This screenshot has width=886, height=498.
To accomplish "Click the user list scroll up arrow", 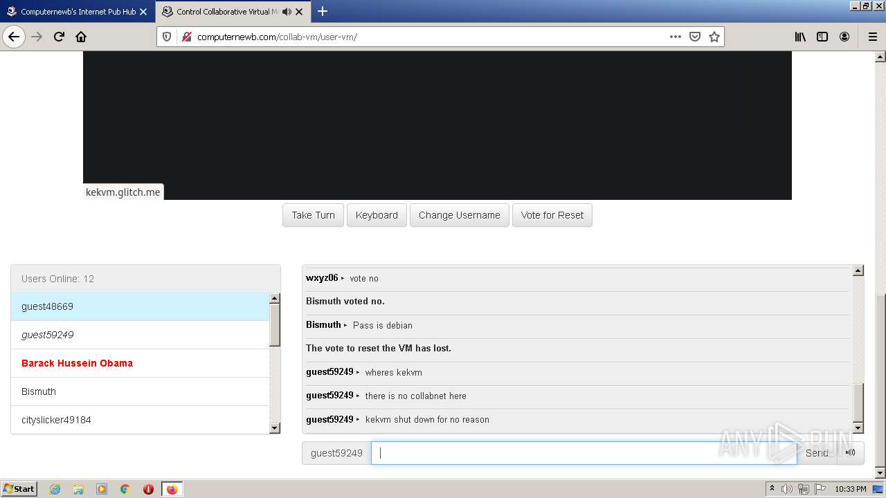I will 275,298.
